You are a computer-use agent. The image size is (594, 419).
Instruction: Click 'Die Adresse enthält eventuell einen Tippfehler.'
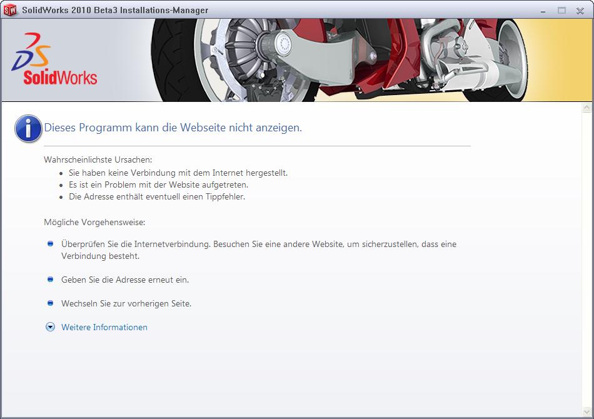click(157, 196)
